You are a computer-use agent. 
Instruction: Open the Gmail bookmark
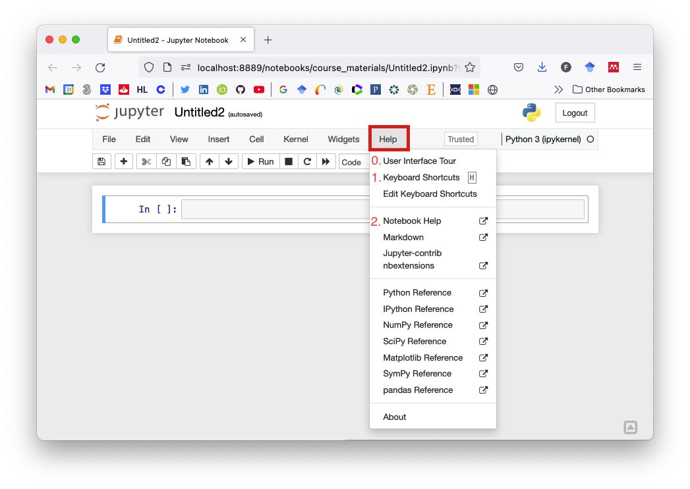tap(50, 90)
